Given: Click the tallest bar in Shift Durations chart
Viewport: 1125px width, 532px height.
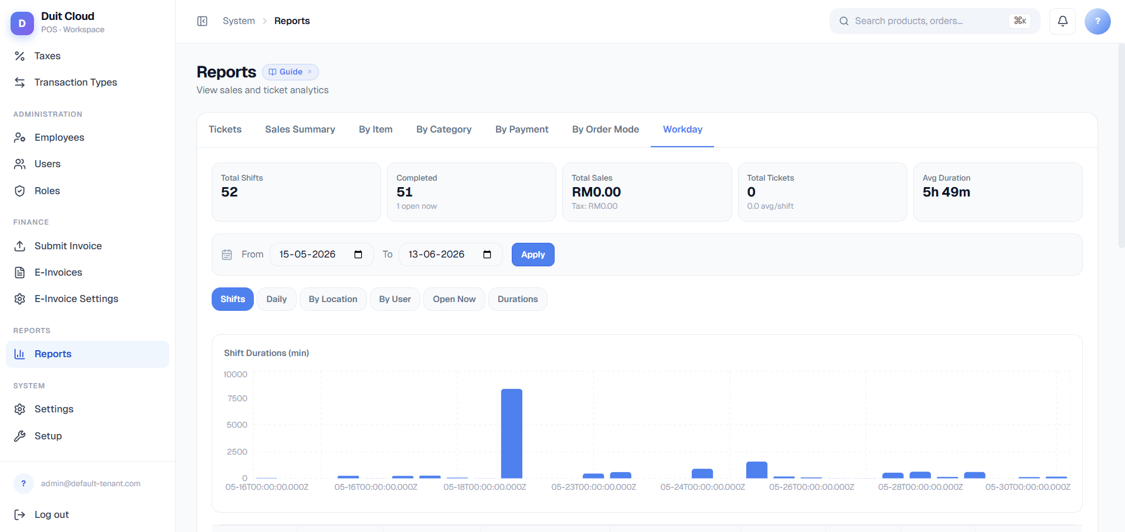Looking at the screenshot, I should 511,433.
